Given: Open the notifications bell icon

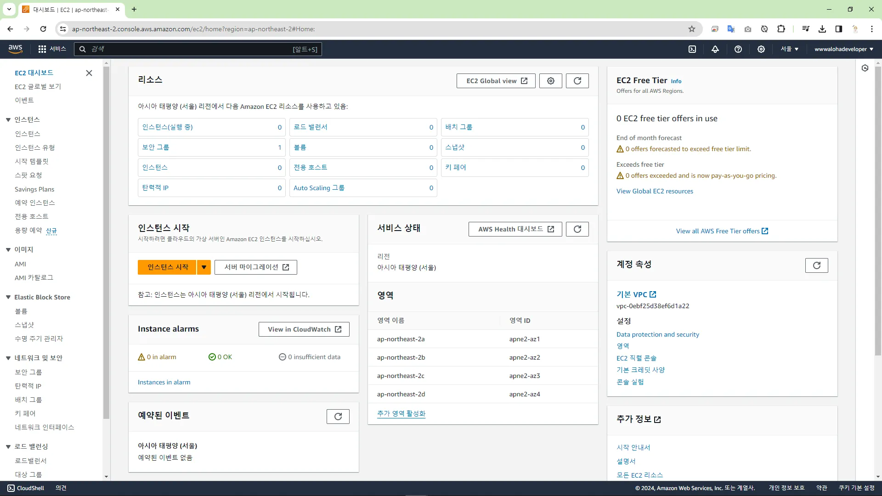Looking at the screenshot, I should point(715,49).
